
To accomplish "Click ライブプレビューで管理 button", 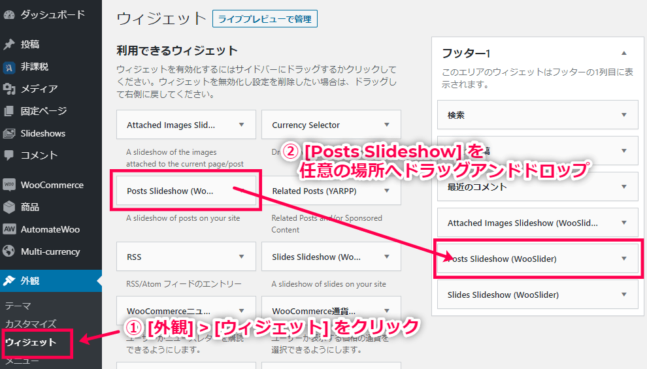I will [x=265, y=19].
